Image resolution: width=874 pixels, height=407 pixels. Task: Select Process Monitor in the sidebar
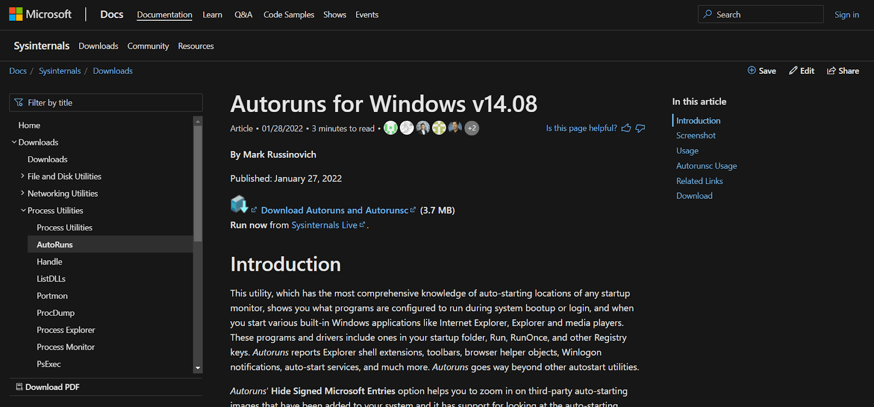click(x=66, y=347)
